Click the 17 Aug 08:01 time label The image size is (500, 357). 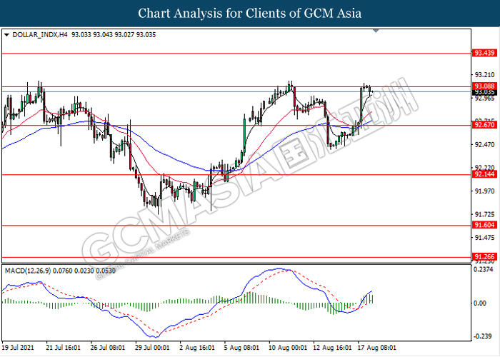376,347
